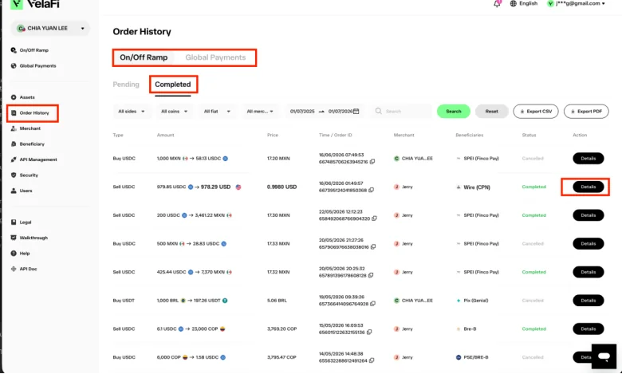Viewport: 622px width, 374px height.
Task: Open Details for the Wire (CPN) order
Action: point(589,187)
